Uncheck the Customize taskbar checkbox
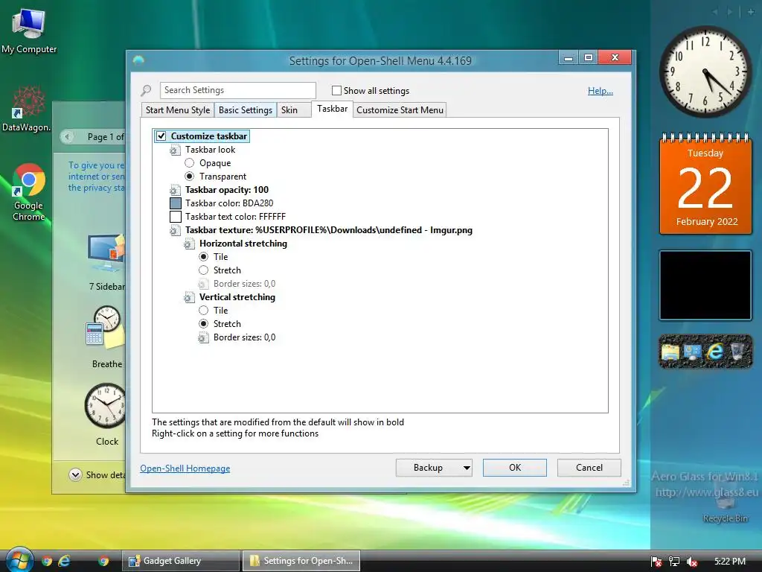Viewport: 762px width, 572px height. click(161, 136)
